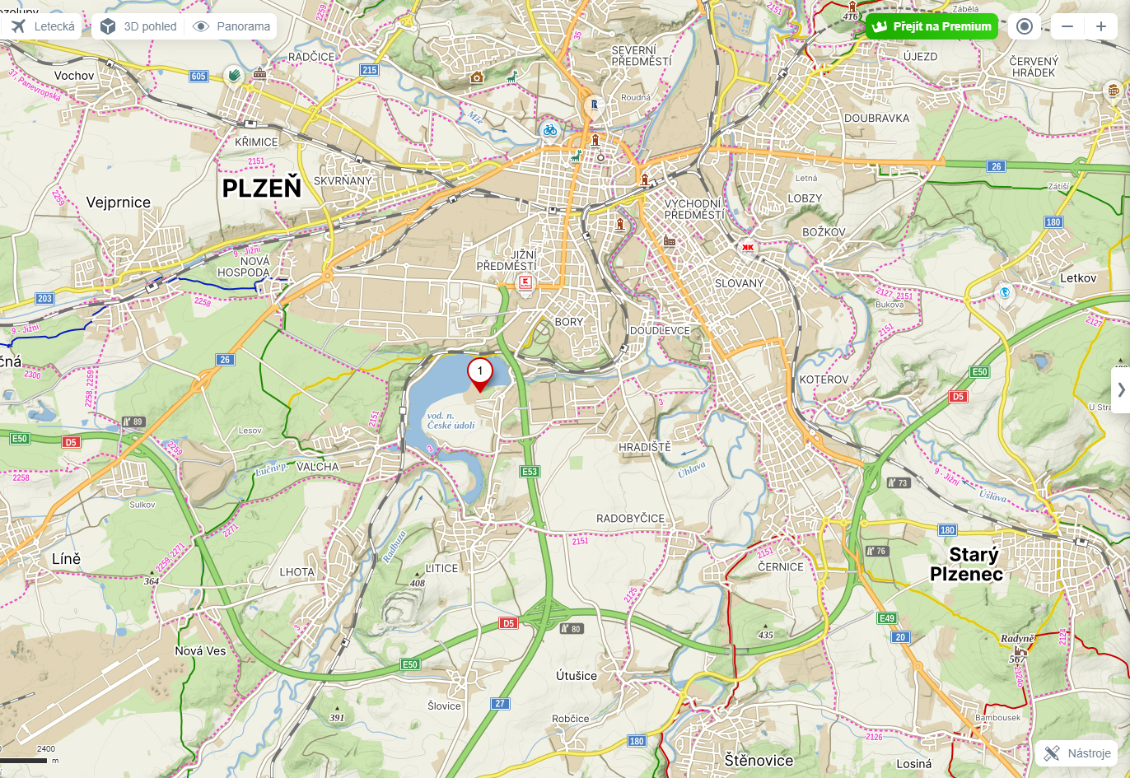Click the brown house icon beside the giraffe

click(x=477, y=77)
